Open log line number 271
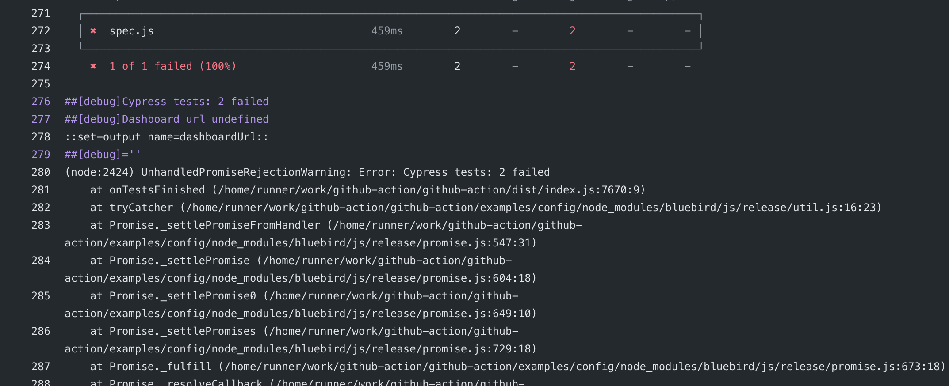The width and height of the screenshot is (949, 386). (x=41, y=13)
